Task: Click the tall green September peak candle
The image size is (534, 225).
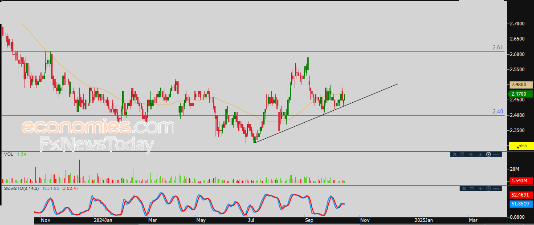Action: coord(308,60)
